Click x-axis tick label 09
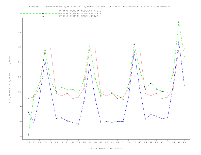The image size is (201, 155). pyautogui.click(x=45, y=142)
